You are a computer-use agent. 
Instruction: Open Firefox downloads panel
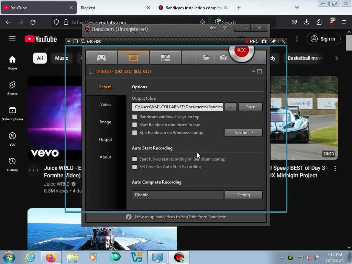306,22
